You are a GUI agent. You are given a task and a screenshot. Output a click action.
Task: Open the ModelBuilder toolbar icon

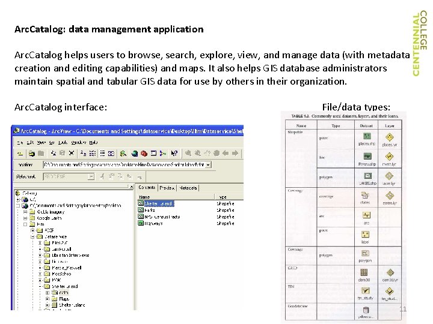click(x=163, y=154)
